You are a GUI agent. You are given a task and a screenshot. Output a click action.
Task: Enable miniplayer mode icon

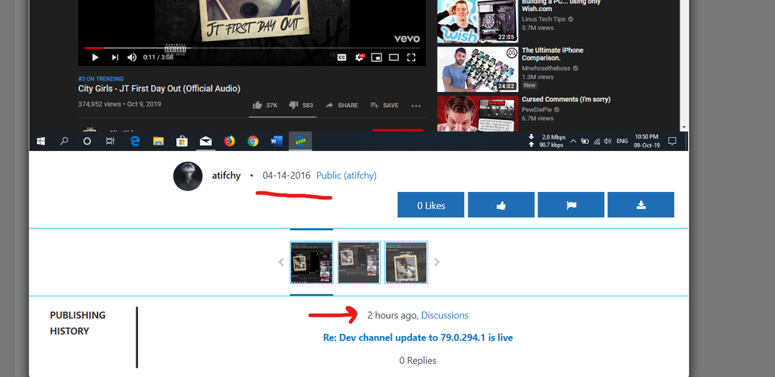(x=376, y=58)
